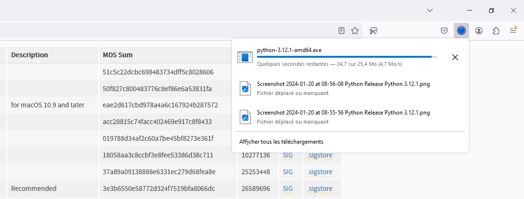The width and height of the screenshot is (524, 199).
Task: Click the python-3.12.1-amd64.exe download entry
Action: pos(341,57)
